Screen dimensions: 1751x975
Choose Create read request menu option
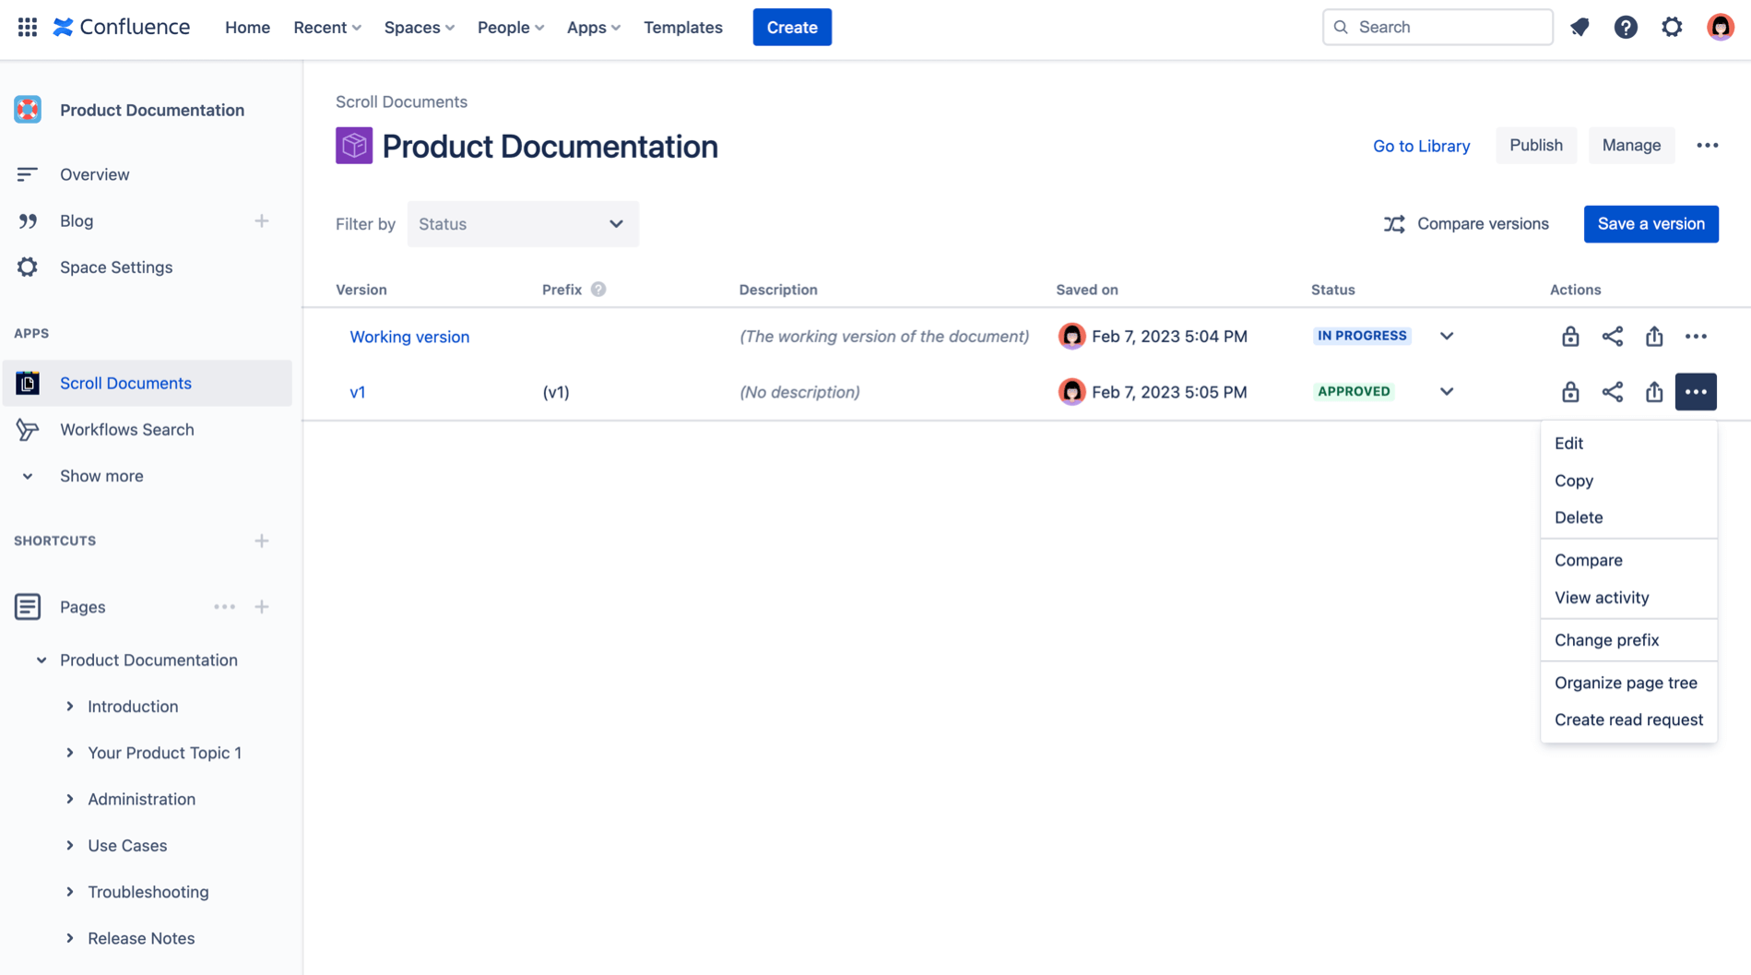click(1627, 719)
